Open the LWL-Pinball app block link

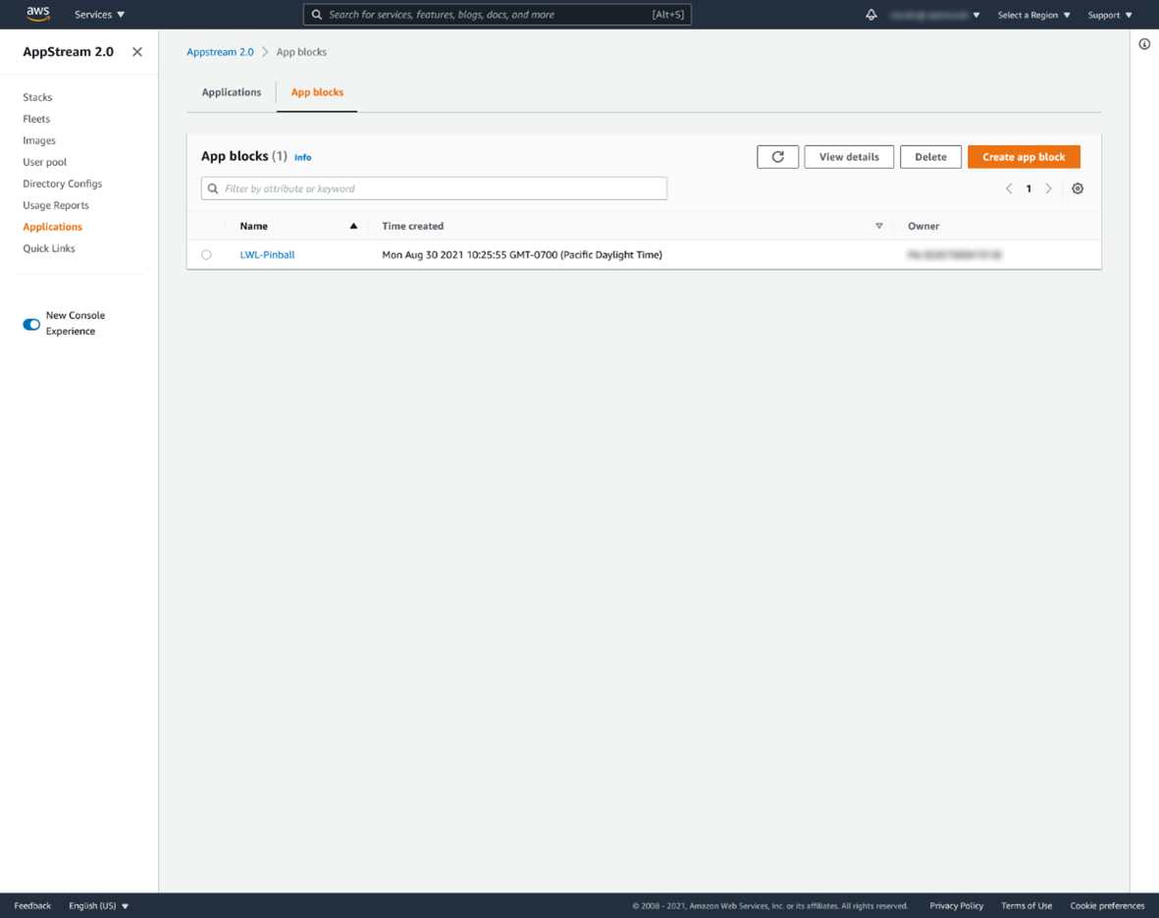click(x=267, y=254)
